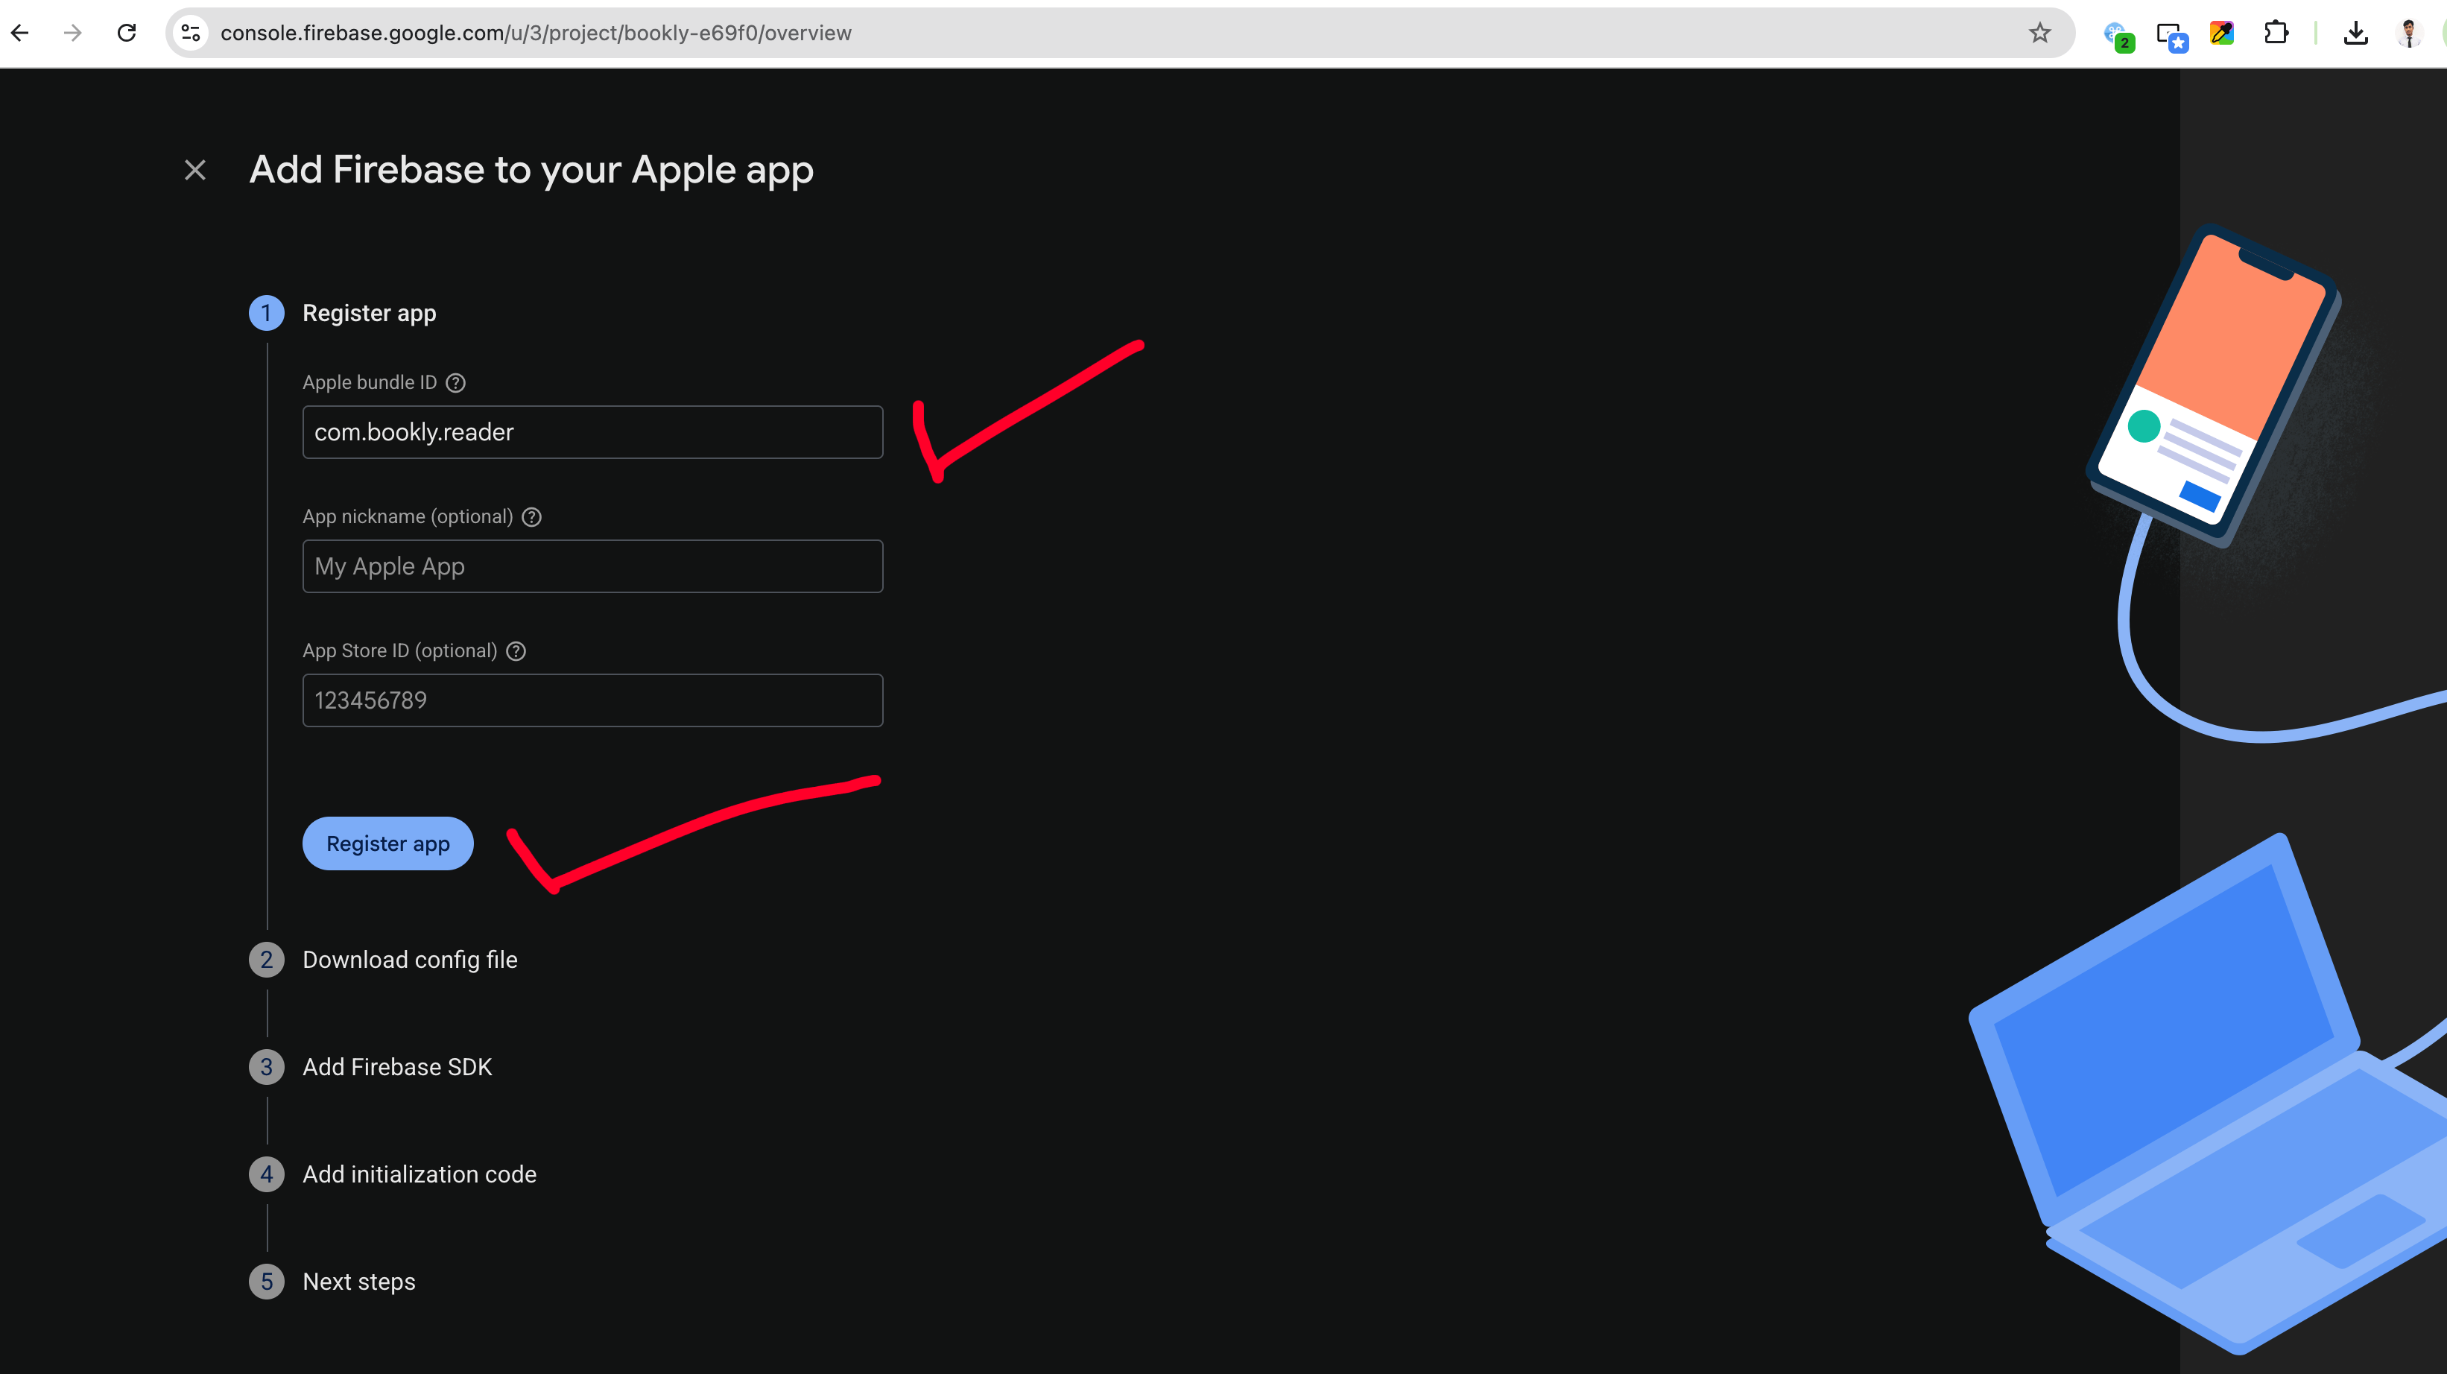2447x1374 pixels.
Task: Click the step 1 Register app heading
Action: point(370,314)
